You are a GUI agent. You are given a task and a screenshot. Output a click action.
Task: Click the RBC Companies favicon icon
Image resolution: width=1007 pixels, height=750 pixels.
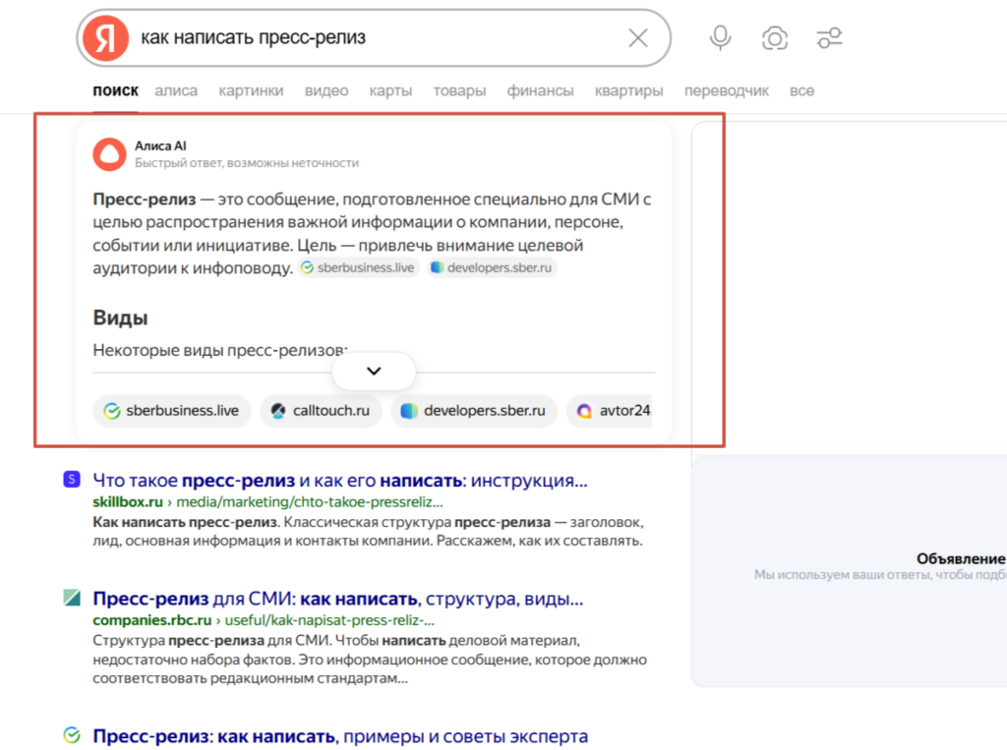click(71, 598)
